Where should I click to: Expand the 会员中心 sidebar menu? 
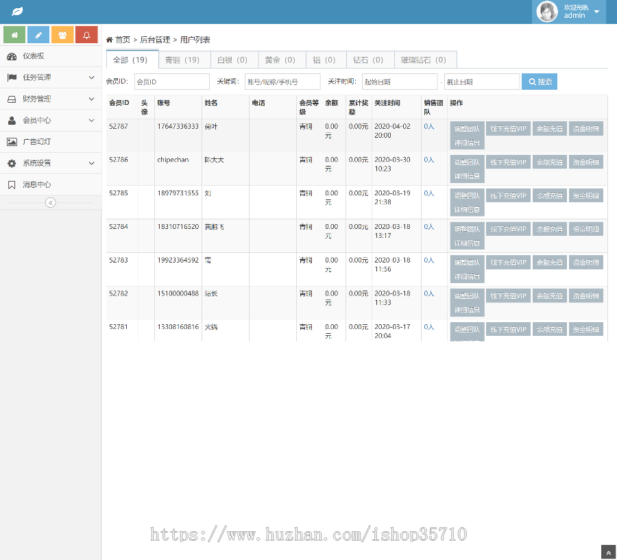[x=51, y=121]
